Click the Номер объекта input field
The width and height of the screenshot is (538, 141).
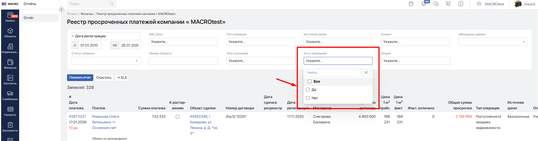[183, 61]
